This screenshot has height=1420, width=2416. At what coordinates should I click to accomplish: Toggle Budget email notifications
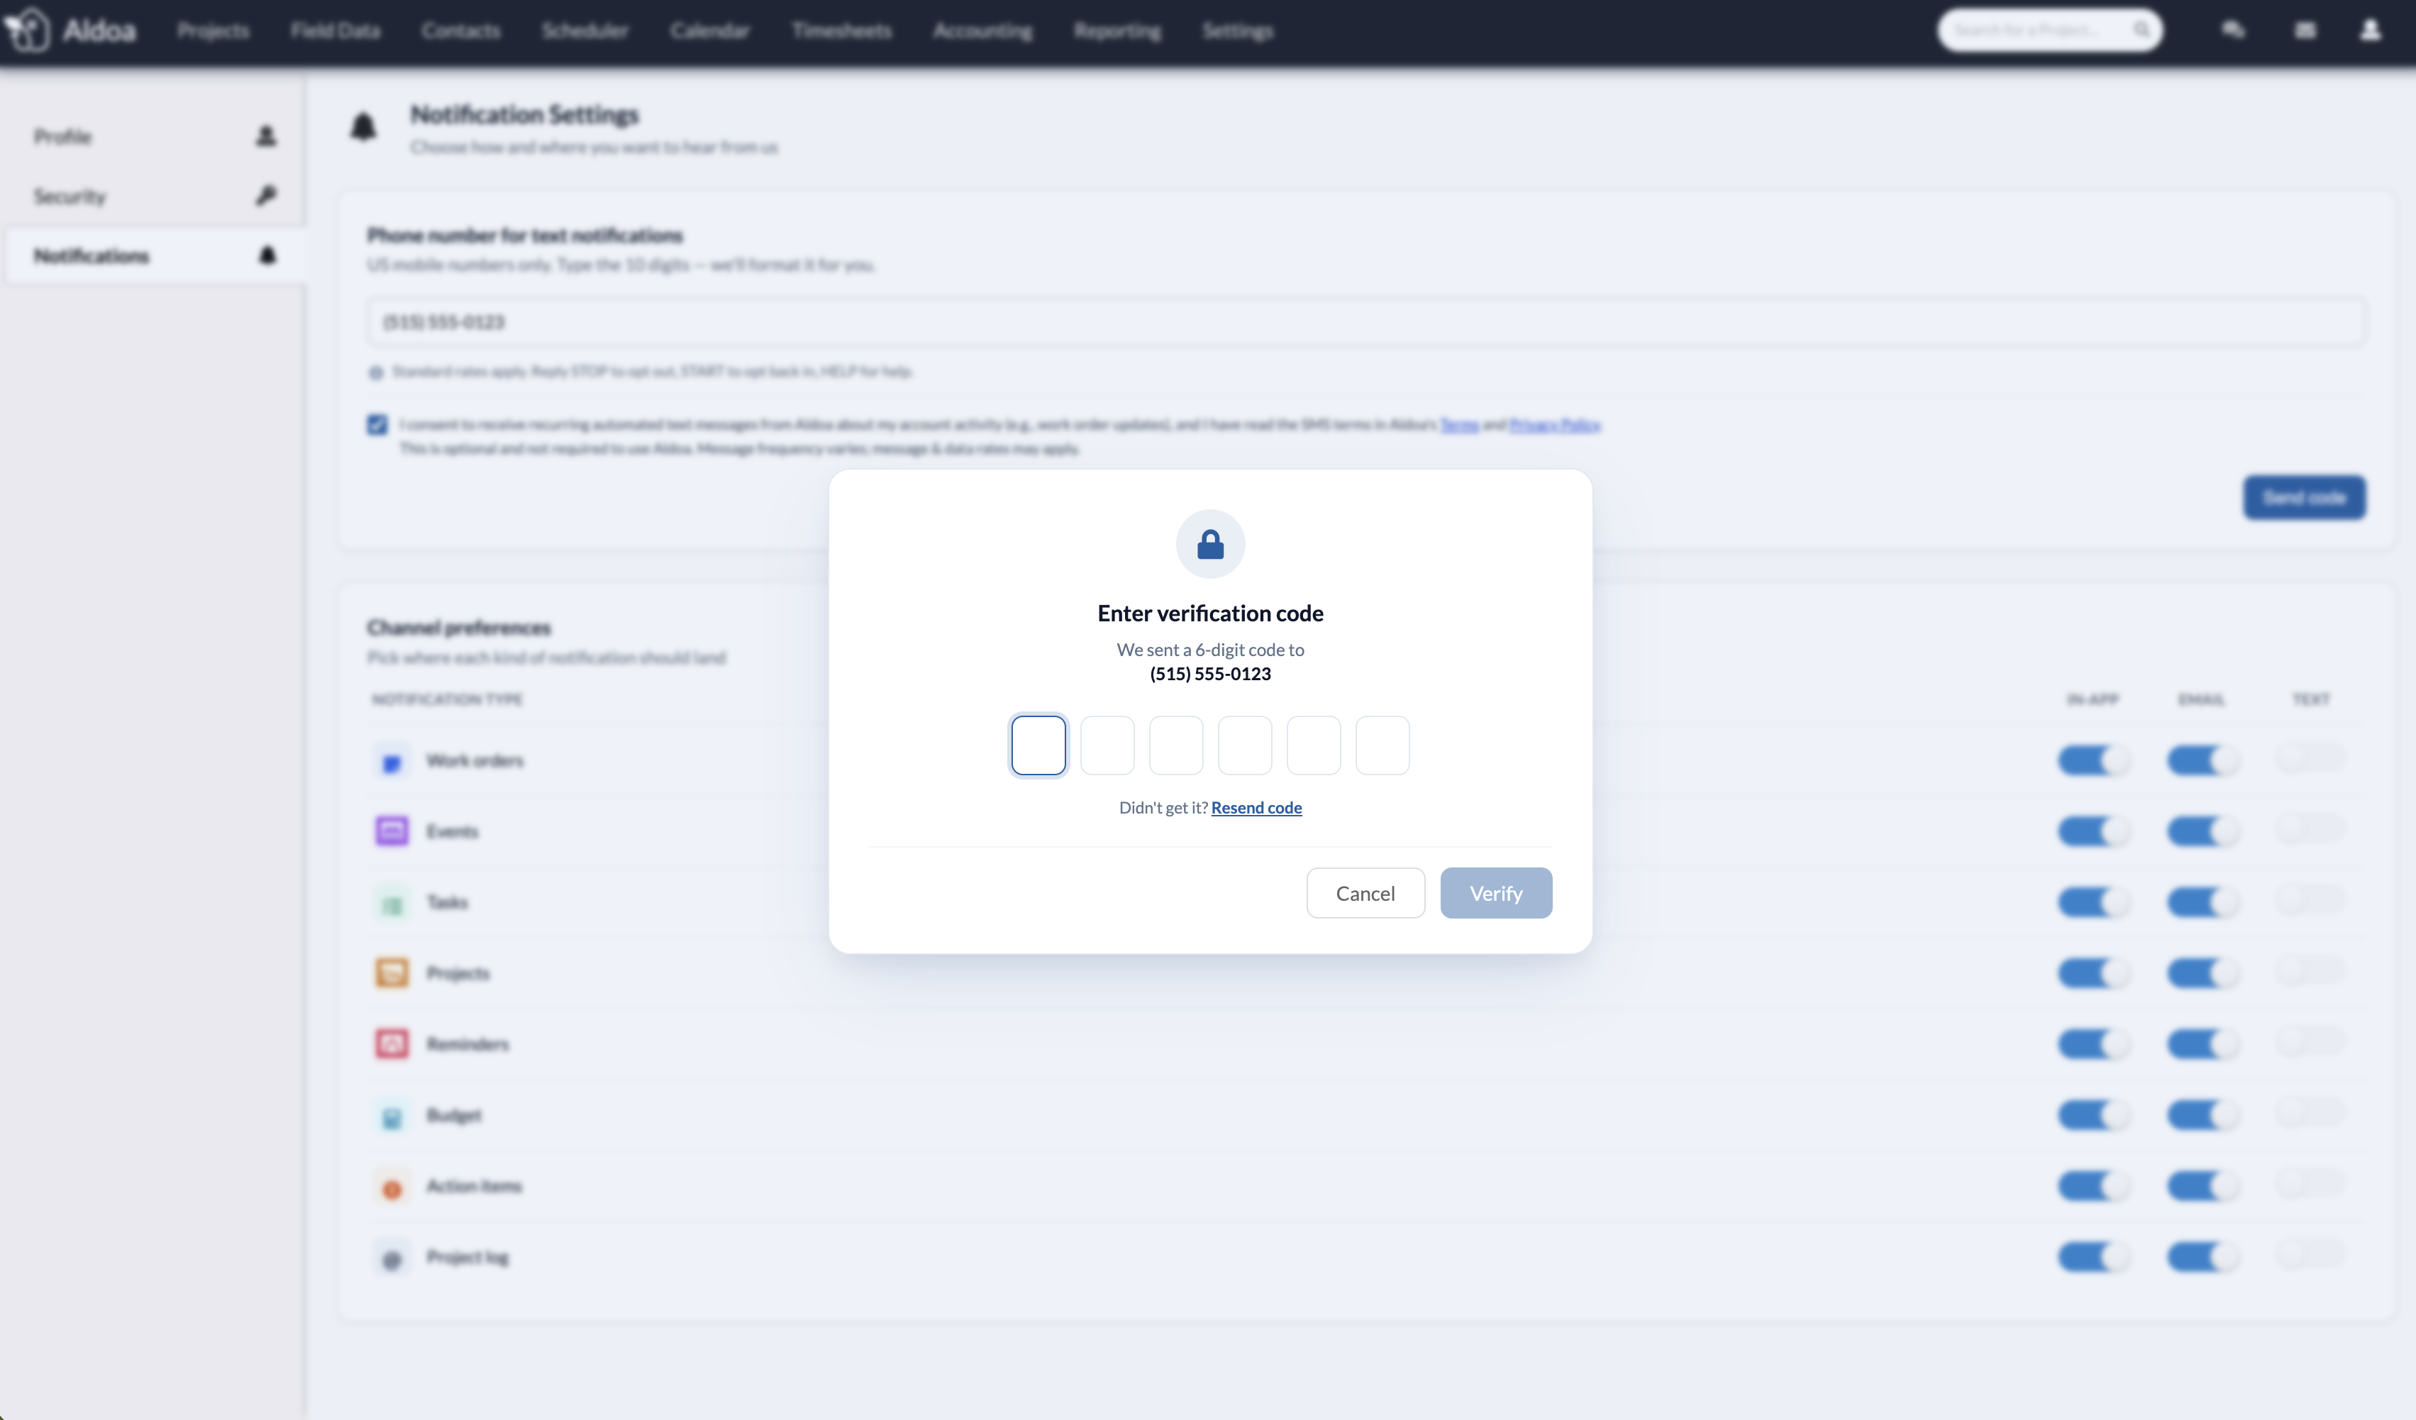[x=2202, y=1115]
